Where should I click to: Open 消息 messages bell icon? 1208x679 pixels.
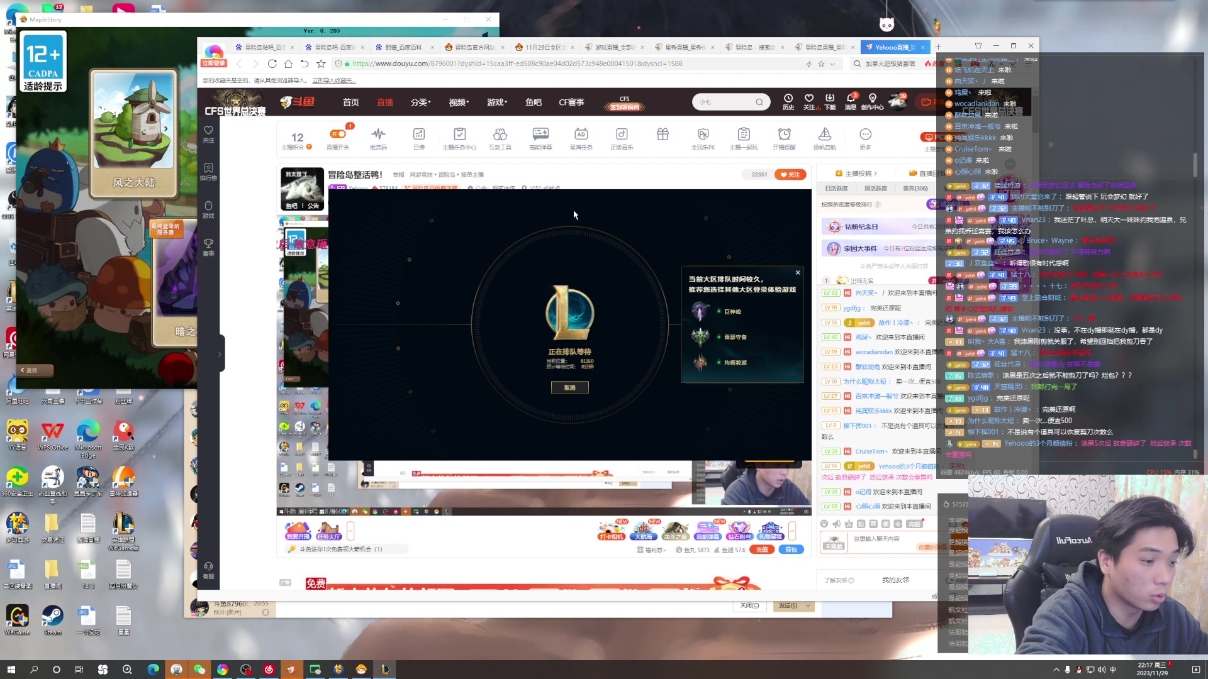[x=851, y=101]
